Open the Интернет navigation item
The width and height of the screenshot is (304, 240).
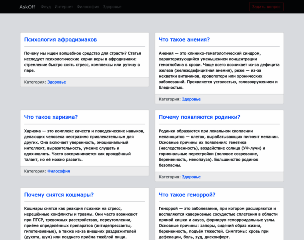pos(64,7)
